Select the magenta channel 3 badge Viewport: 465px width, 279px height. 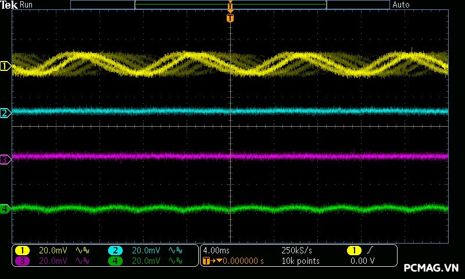(x=22, y=261)
